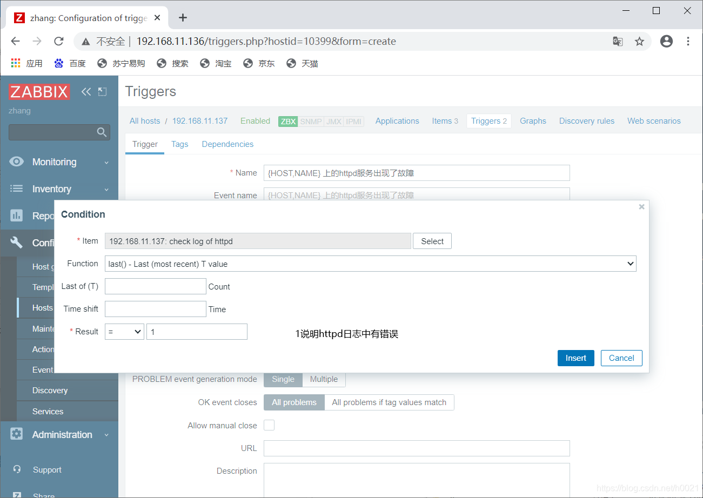Open the Result operator dropdown
The height and width of the screenshot is (498, 703).
[124, 332]
